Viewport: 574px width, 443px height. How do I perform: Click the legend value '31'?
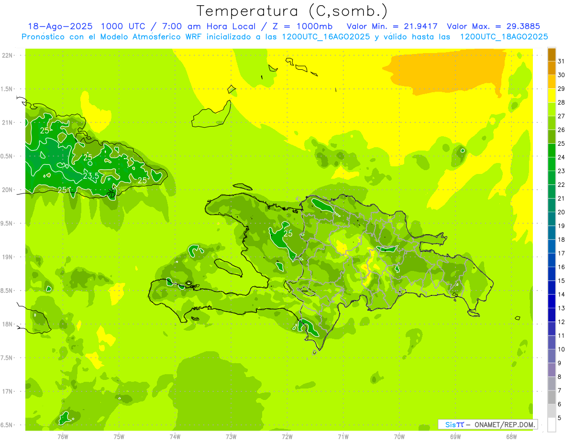coord(562,61)
